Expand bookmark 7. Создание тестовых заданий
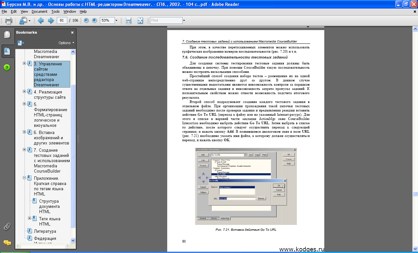Image resolution: width=418 pixels, height=253 pixels. [x=24, y=149]
